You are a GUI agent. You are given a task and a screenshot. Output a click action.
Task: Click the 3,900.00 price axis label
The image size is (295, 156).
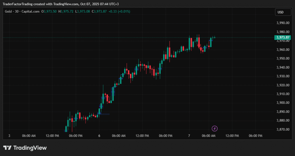pos(282,103)
